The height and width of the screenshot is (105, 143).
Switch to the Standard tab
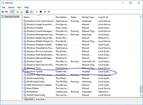[40, 99]
